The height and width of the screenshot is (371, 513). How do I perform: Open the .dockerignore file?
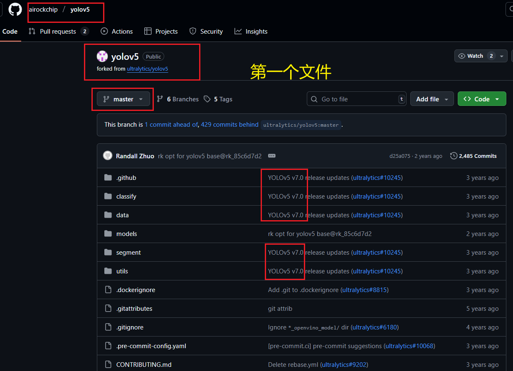136,290
